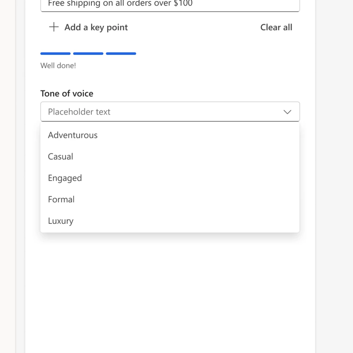
Task: Click the third blue progress segment
Action: tap(121, 53)
